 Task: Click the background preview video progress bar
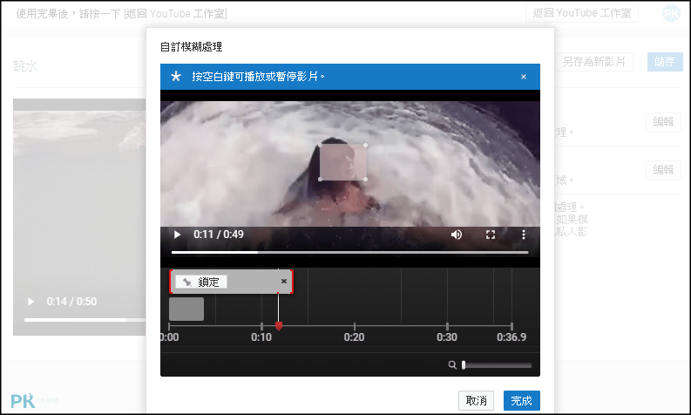point(85,320)
